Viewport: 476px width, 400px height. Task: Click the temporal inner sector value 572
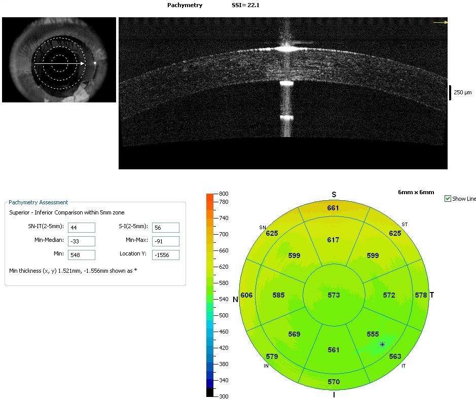[x=389, y=295]
